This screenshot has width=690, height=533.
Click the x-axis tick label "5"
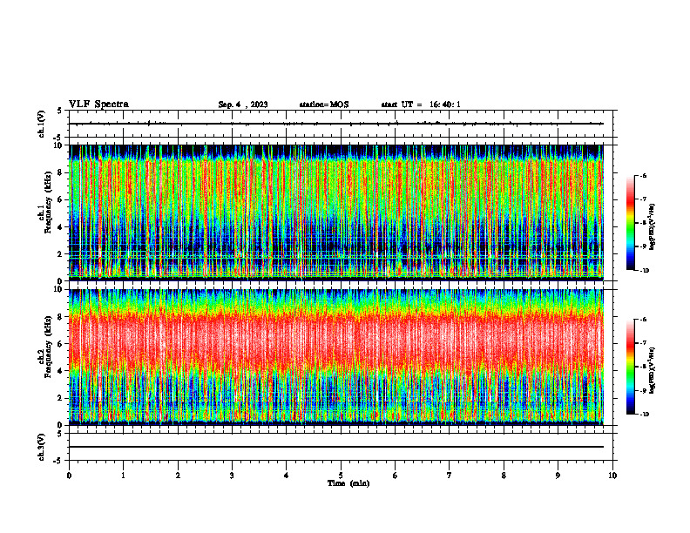click(x=341, y=476)
